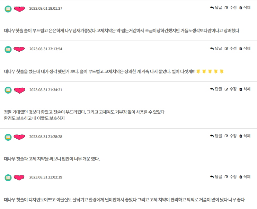Reply to the 21:34:21 comment
The height and width of the screenshot is (209, 257).
point(216,89)
